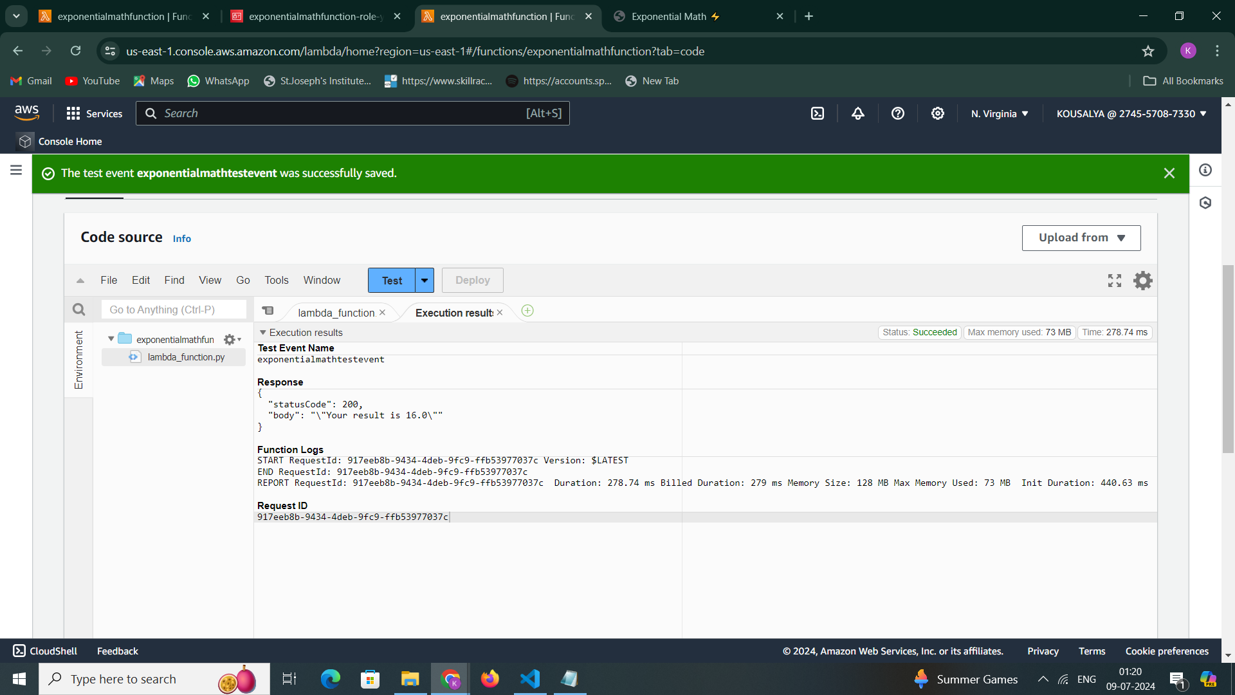Image resolution: width=1235 pixels, height=695 pixels.
Task: Toggle fullscreen for code editor
Action: coord(1115,281)
